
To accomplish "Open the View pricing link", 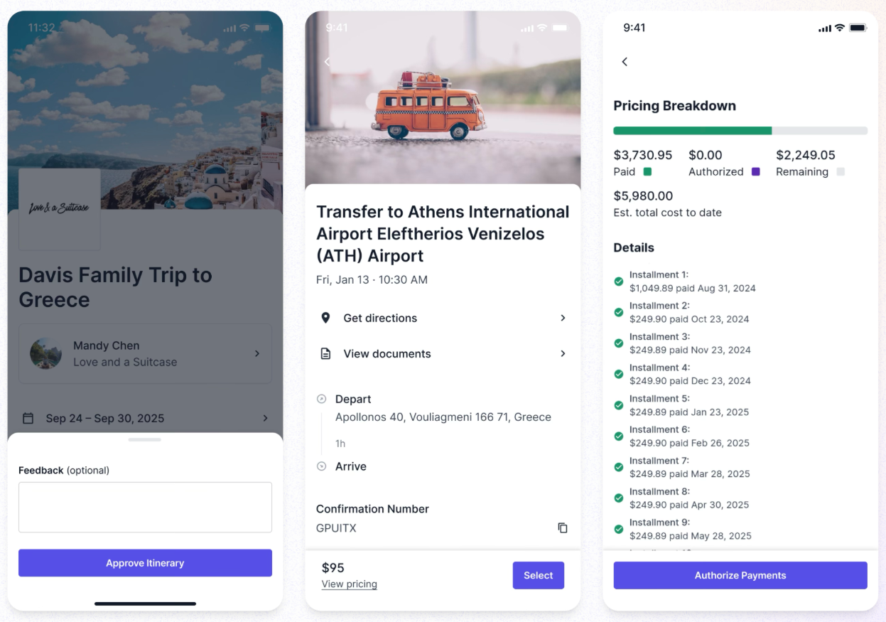I will [x=349, y=584].
